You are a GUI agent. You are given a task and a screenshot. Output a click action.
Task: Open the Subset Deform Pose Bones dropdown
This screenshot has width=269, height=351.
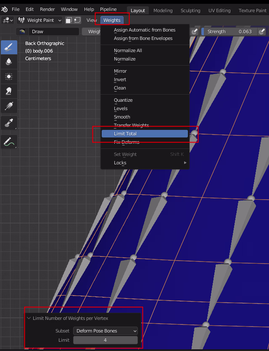[x=105, y=331]
